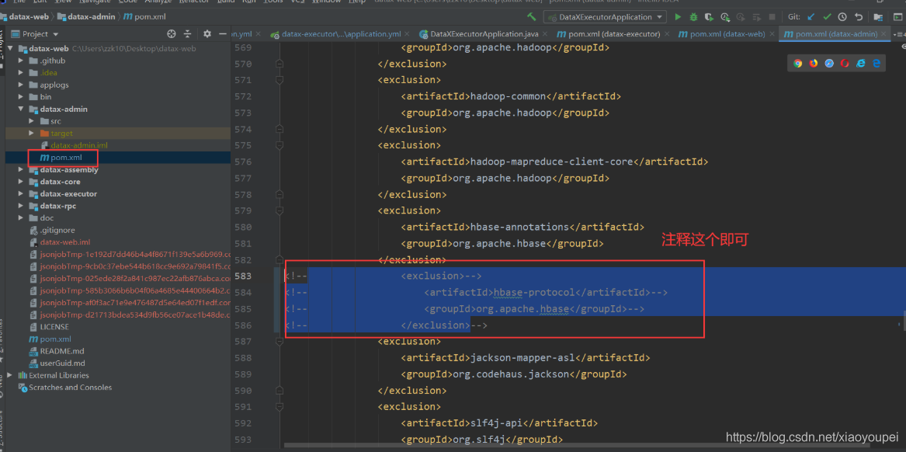Run with coverage using the shield icon
Screen dimensions: 906x452
(x=709, y=17)
